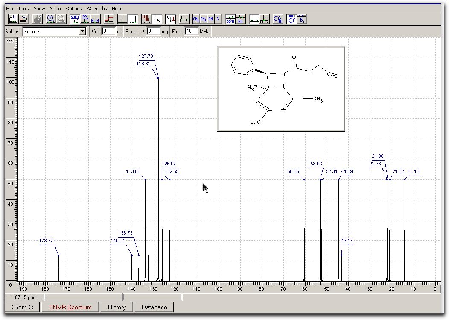Open the ACD/Labs menu

97,9
